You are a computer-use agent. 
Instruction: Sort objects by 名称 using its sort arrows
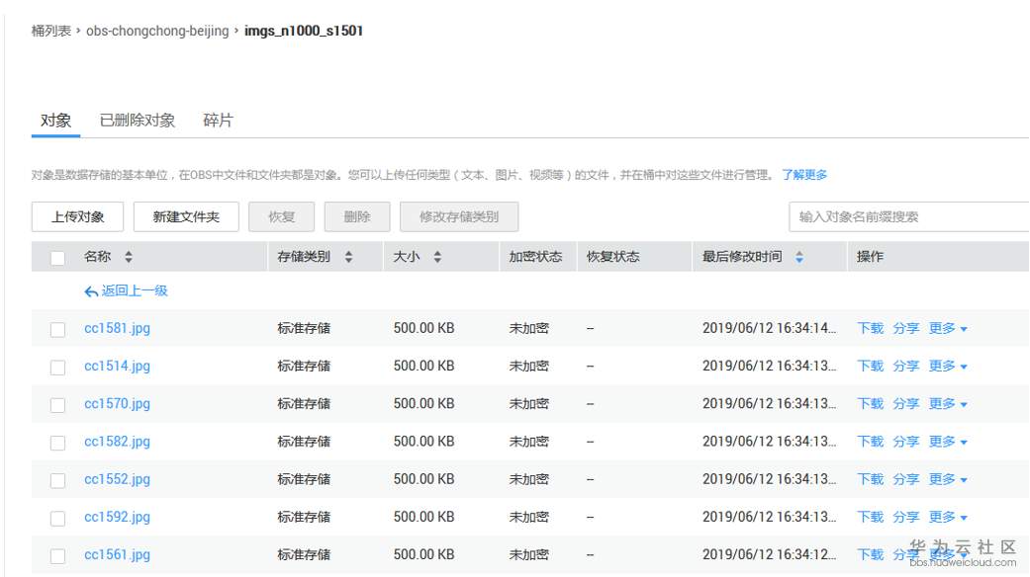point(129,256)
